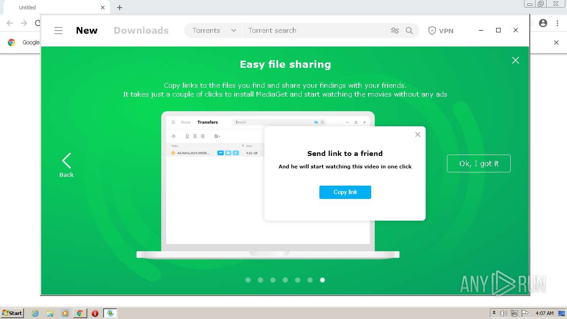The height and width of the screenshot is (319, 567).
Task: Jump to the second tutorial slide dot
Action: [x=260, y=280]
